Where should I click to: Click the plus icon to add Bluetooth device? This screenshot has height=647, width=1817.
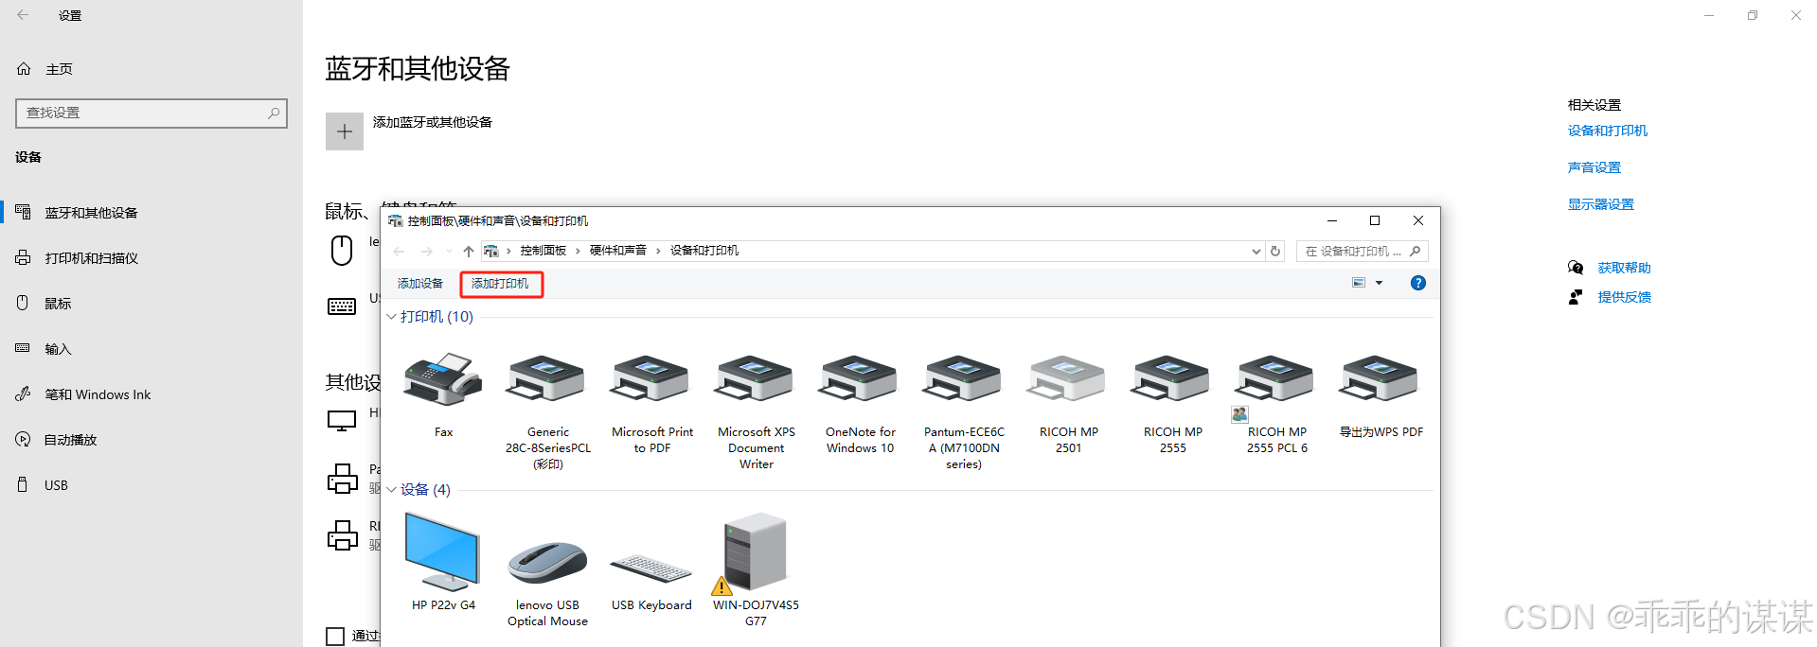coord(345,131)
